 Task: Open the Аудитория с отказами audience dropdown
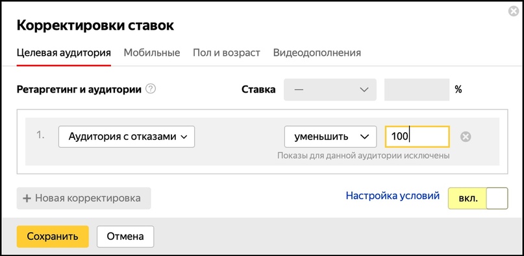coord(127,137)
